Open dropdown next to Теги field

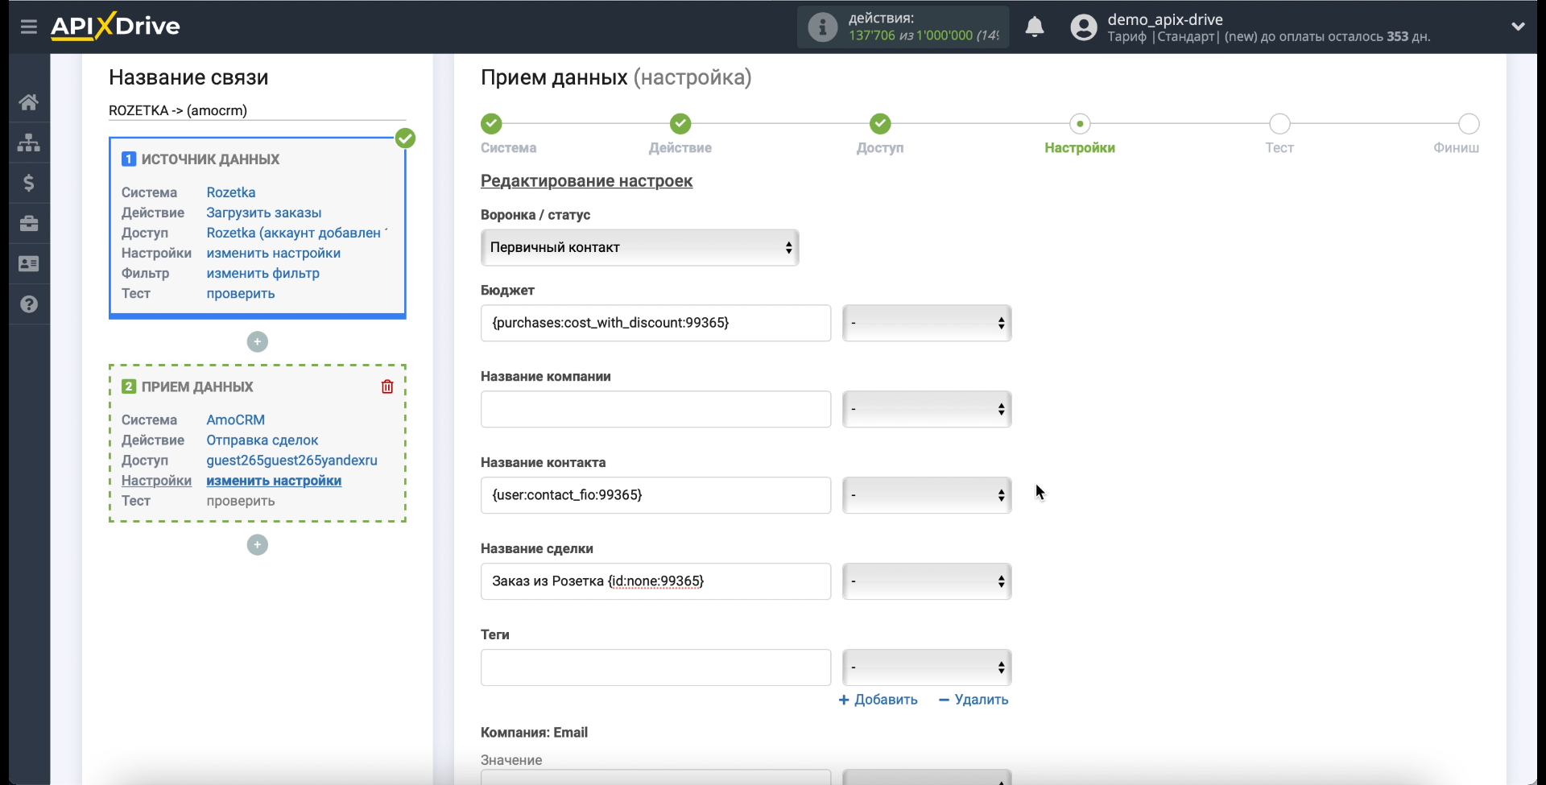tap(927, 667)
